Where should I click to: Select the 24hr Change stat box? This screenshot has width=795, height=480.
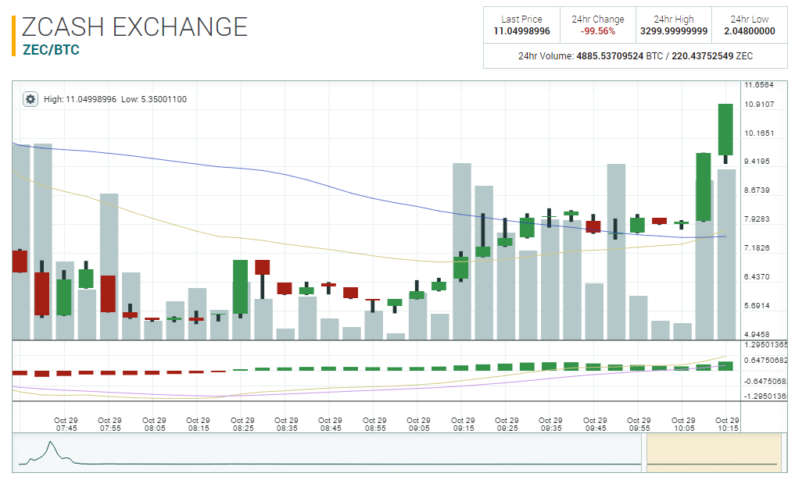[598, 25]
